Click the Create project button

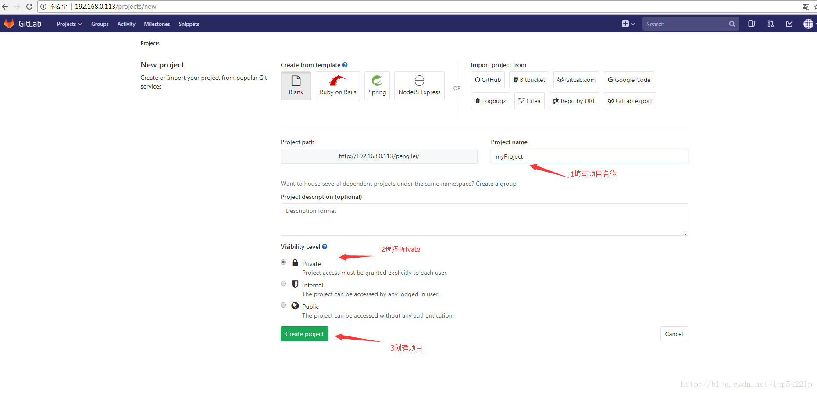[x=304, y=334]
